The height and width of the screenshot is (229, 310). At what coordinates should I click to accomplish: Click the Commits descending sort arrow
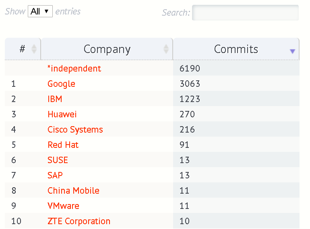[292, 51]
